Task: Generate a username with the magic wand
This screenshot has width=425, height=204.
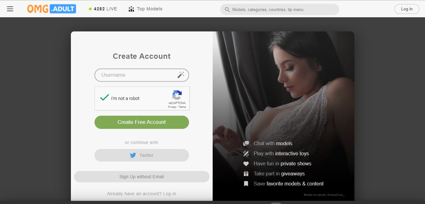Action: (x=181, y=75)
